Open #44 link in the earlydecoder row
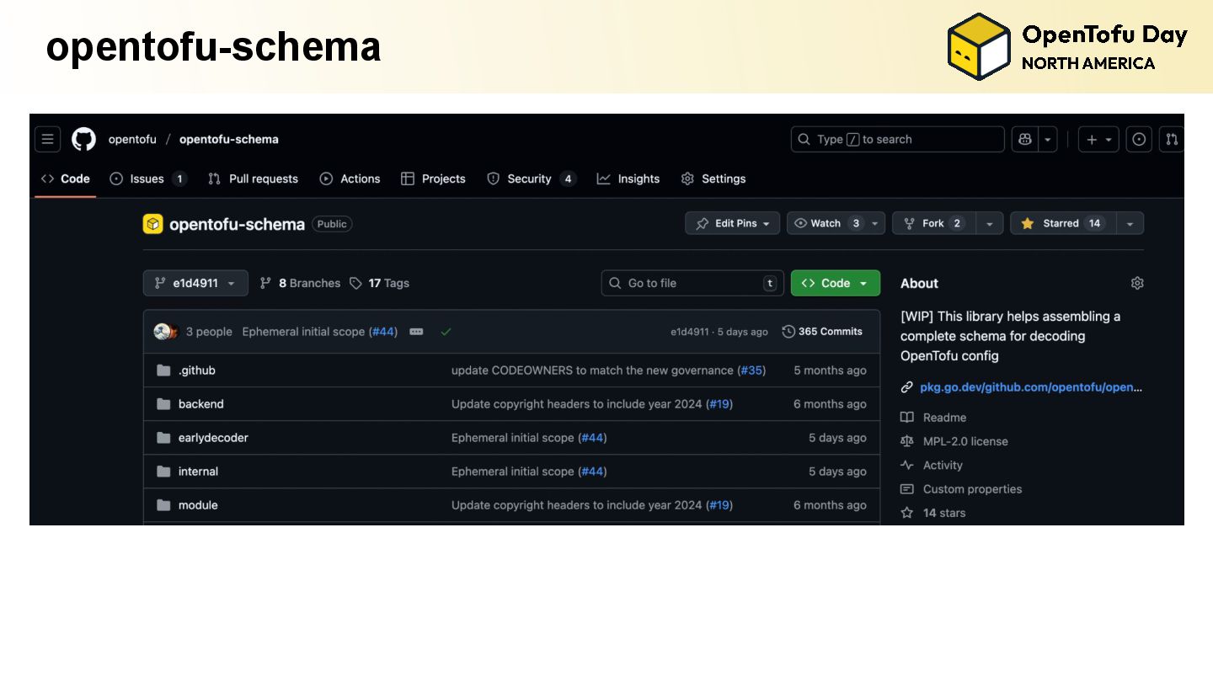 [592, 438]
